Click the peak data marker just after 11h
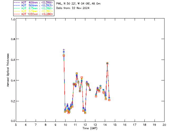 coord(77,73)
